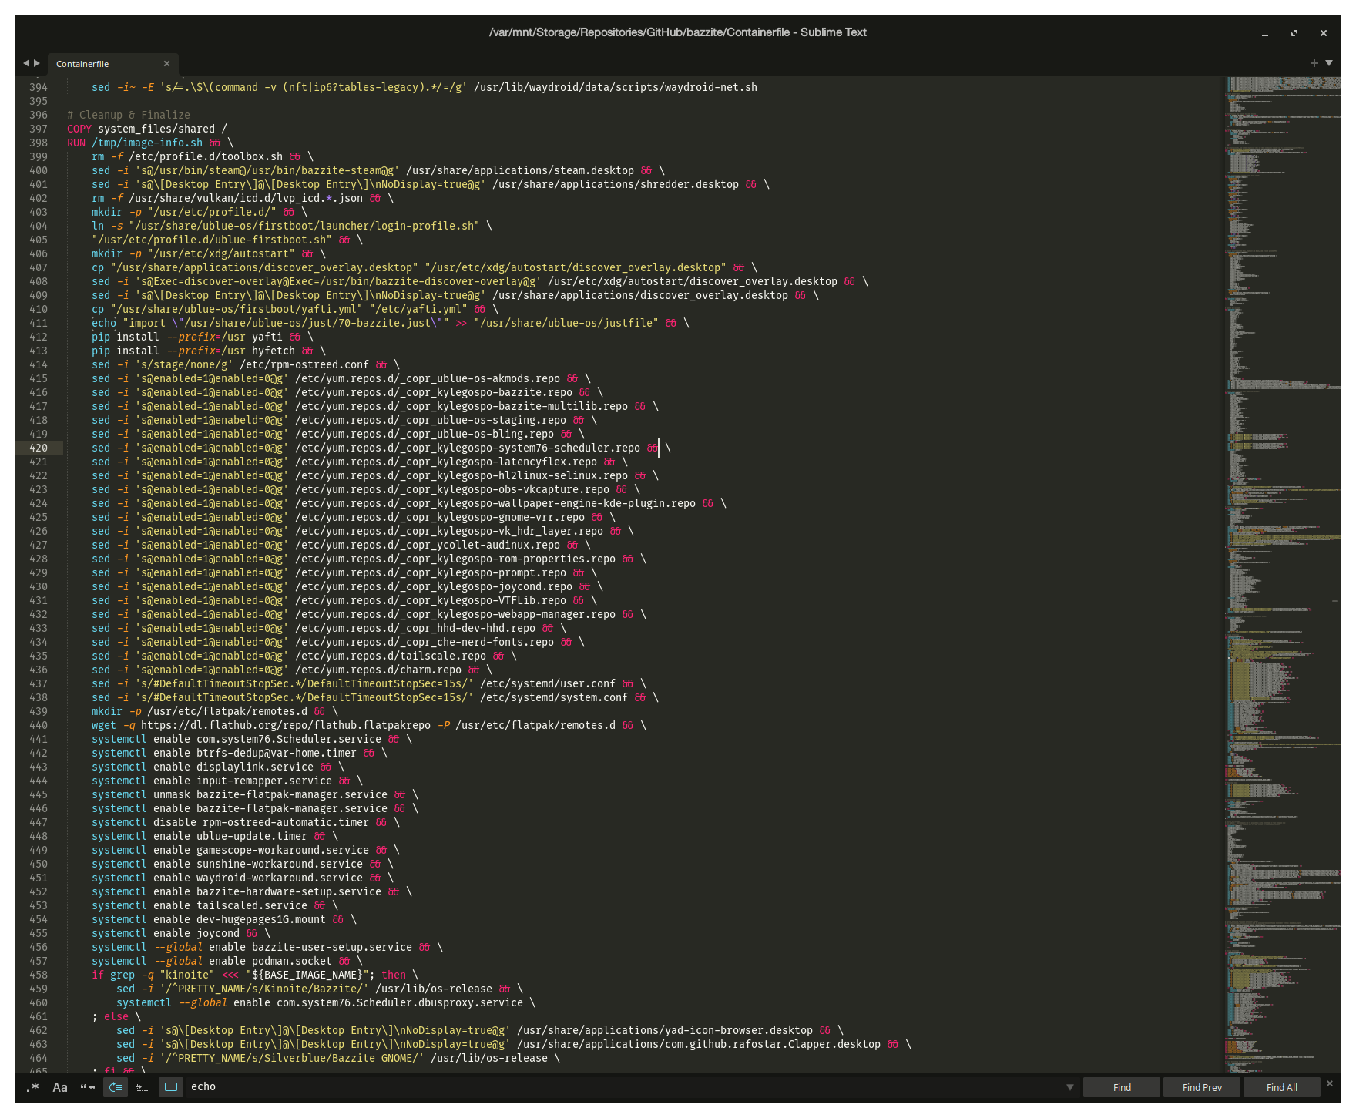Click the highlighted echo match on line 411
Viewport: 1356px width, 1118px height.
pyautogui.click(x=102, y=324)
